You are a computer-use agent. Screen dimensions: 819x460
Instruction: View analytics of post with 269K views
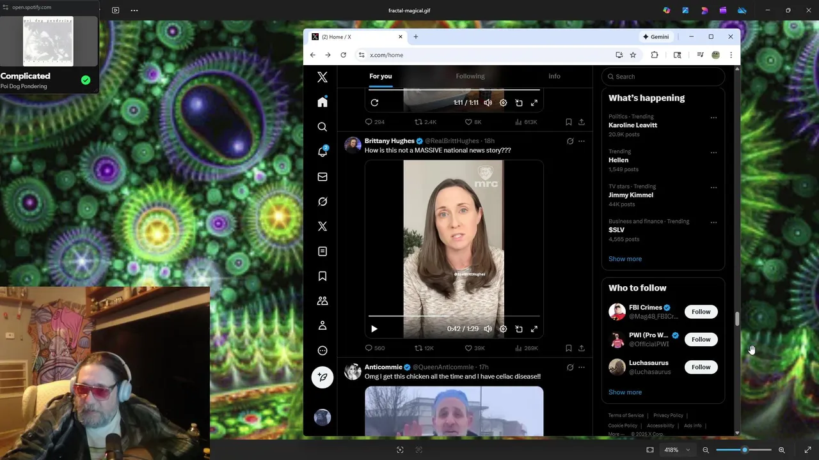[x=526, y=348]
